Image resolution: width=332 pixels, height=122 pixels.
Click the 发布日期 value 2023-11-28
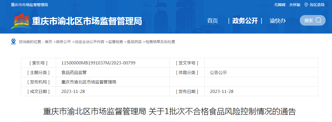tap(222, 91)
